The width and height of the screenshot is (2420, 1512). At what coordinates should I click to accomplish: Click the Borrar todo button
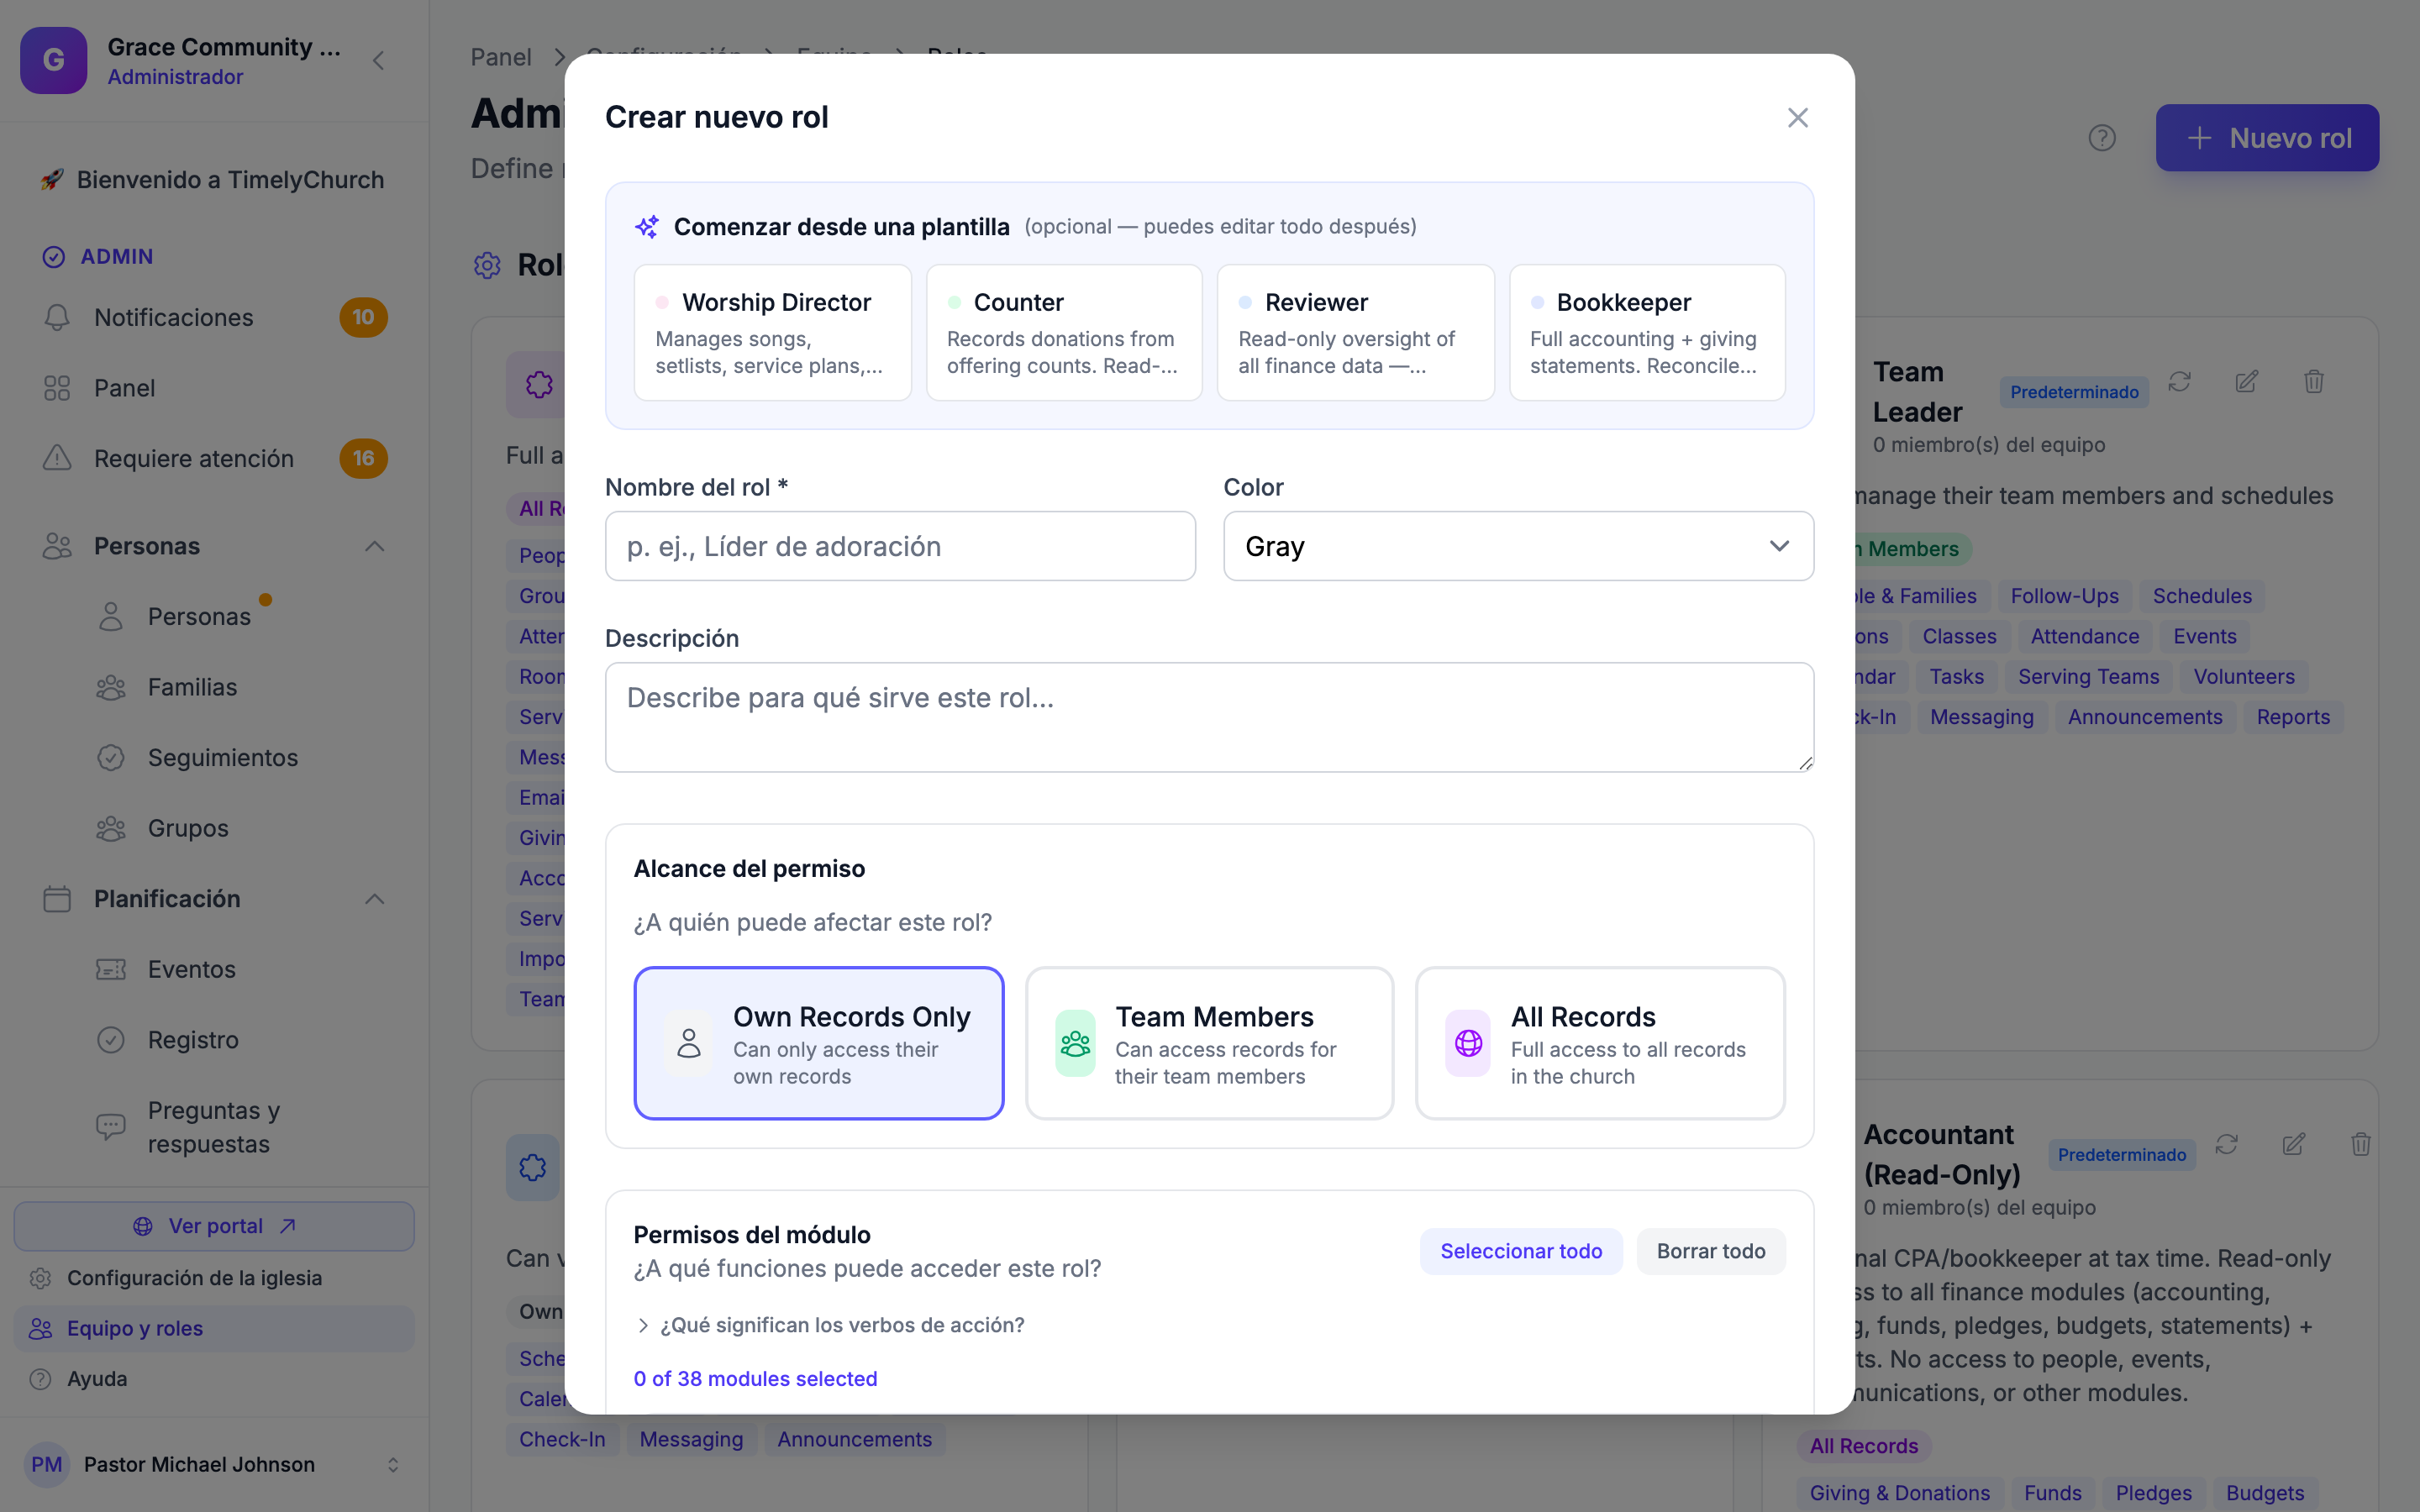(x=1711, y=1251)
